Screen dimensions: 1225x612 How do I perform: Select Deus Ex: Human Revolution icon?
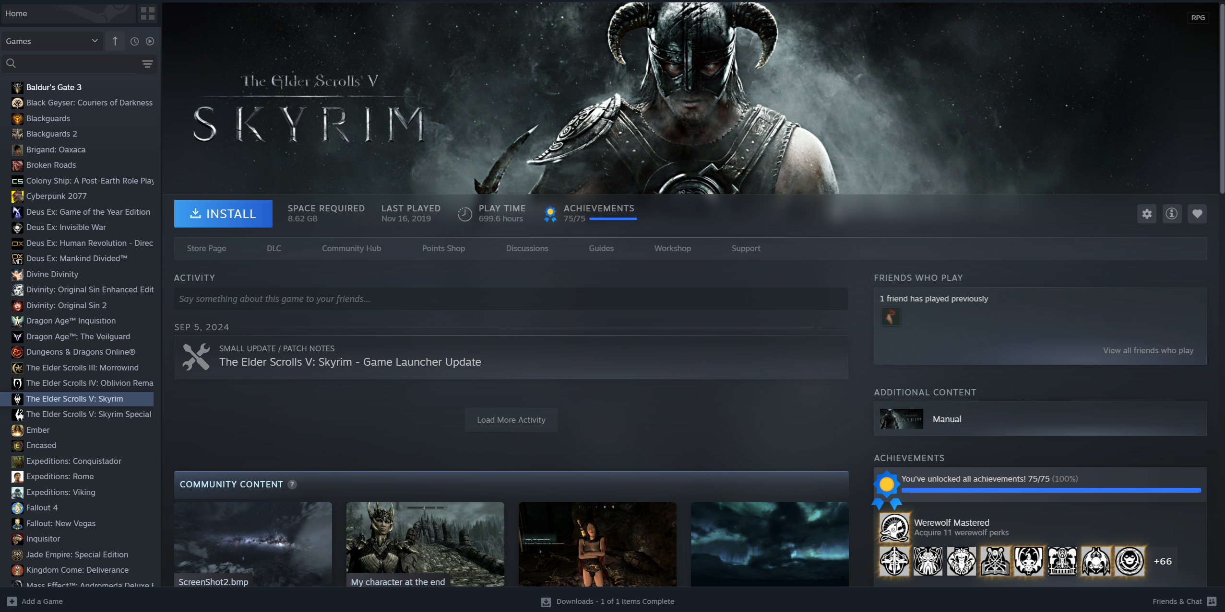tap(17, 243)
